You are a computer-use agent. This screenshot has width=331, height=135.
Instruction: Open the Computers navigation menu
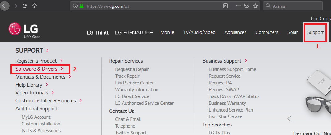267,32
